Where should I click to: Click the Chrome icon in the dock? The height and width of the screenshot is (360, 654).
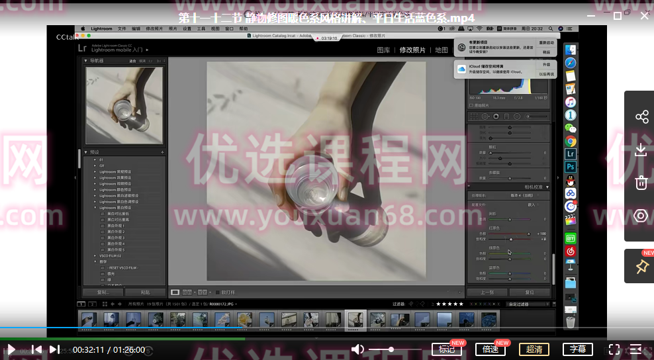[x=570, y=141]
